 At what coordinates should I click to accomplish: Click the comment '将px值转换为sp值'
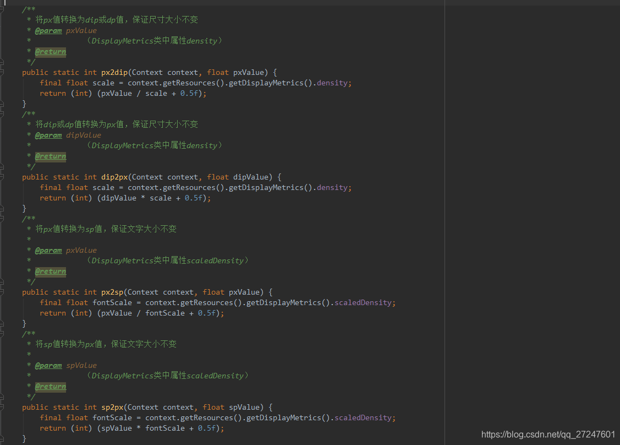pyautogui.click(x=69, y=229)
